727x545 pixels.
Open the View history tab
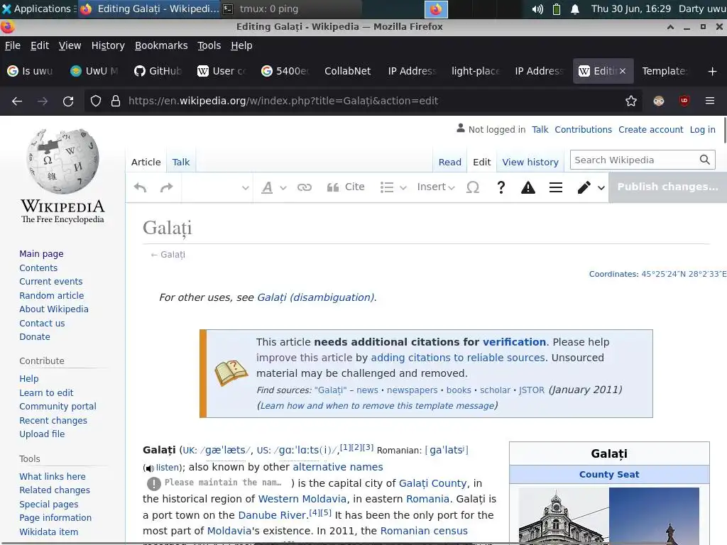click(x=530, y=163)
